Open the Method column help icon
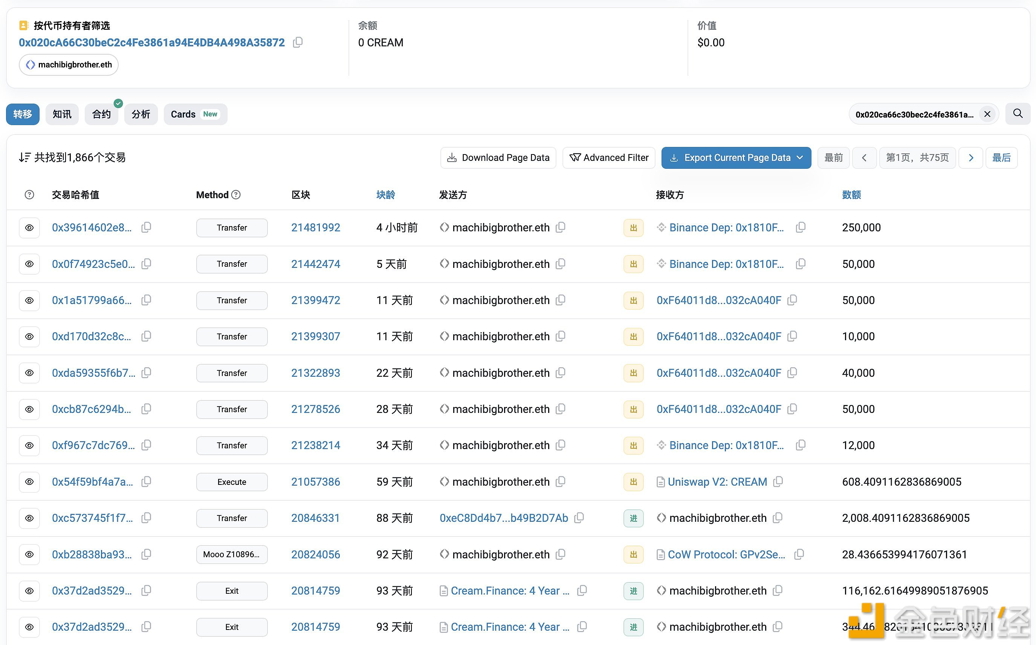The image size is (1036, 645). [x=236, y=194]
